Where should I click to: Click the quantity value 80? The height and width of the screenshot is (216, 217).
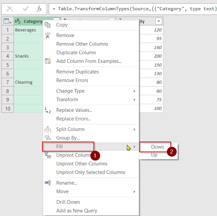pyautogui.click(x=159, y=82)
